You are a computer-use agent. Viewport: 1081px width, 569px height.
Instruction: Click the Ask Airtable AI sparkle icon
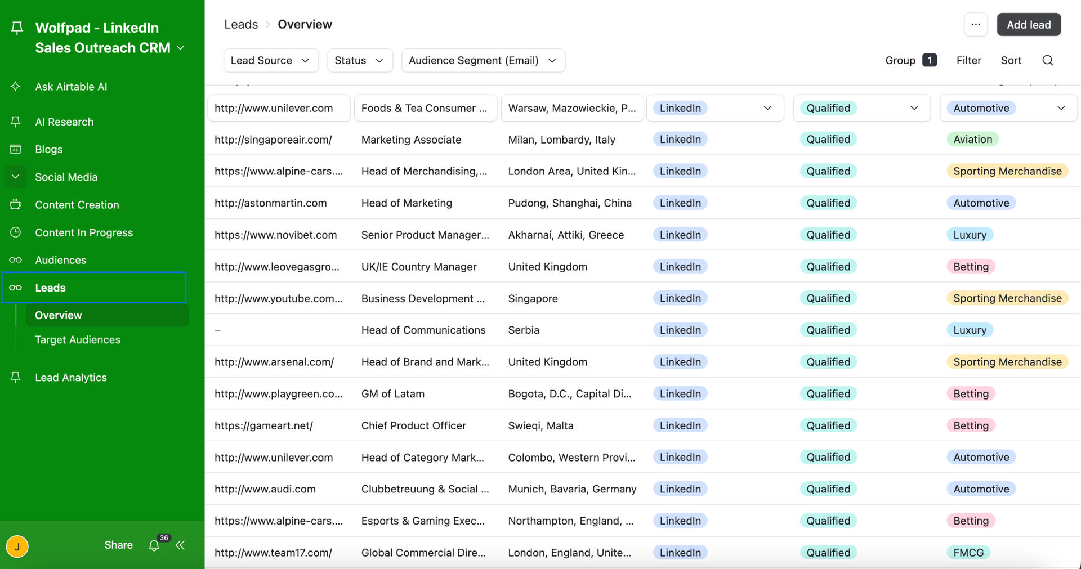pos(16,87)
